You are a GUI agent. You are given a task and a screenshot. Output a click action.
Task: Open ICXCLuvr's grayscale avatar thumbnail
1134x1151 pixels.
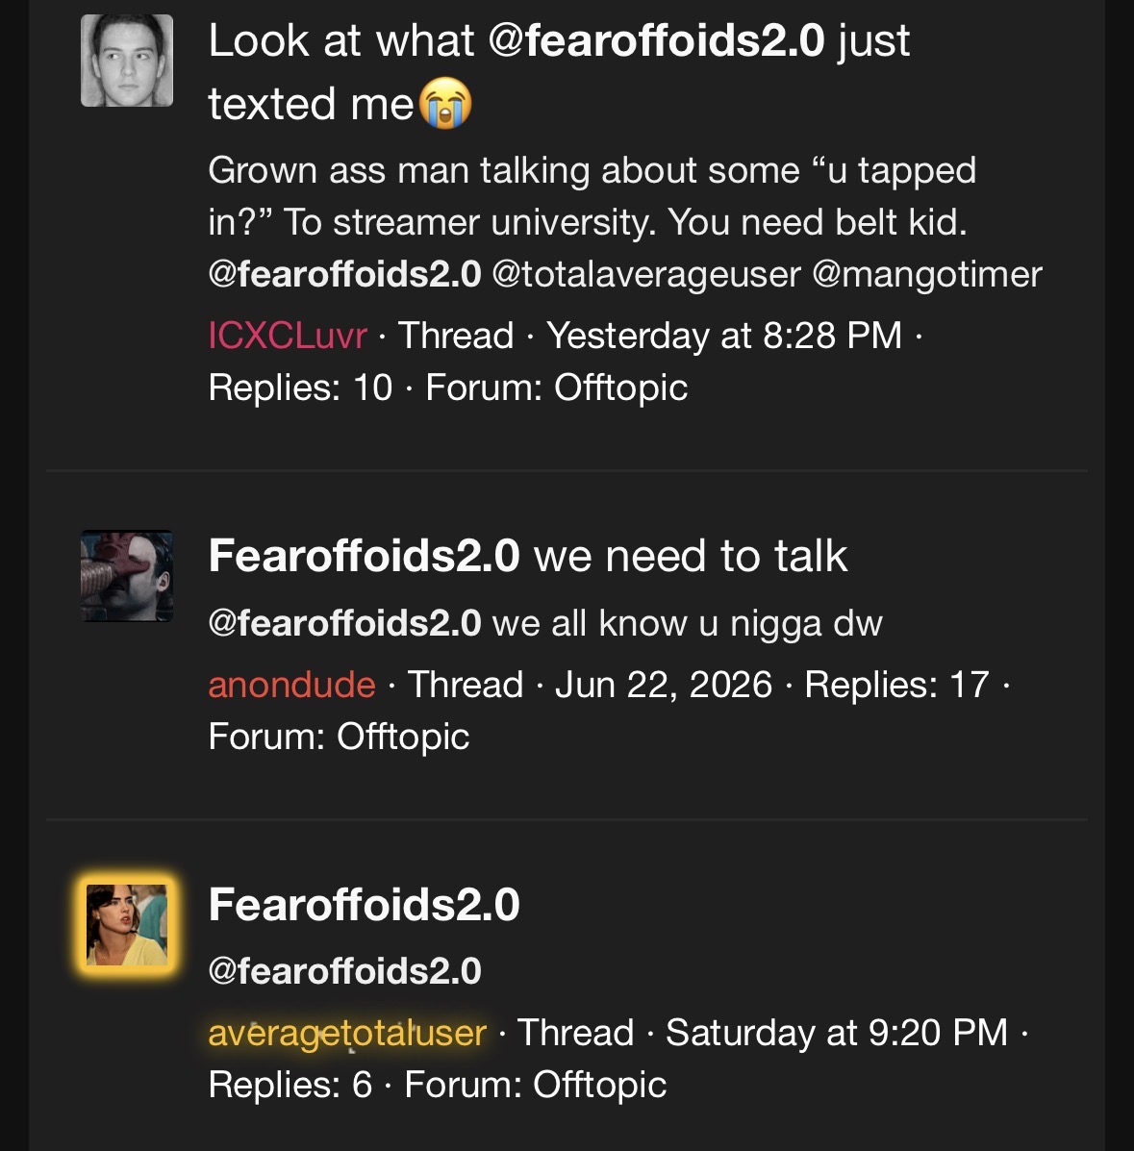[127, 61]
